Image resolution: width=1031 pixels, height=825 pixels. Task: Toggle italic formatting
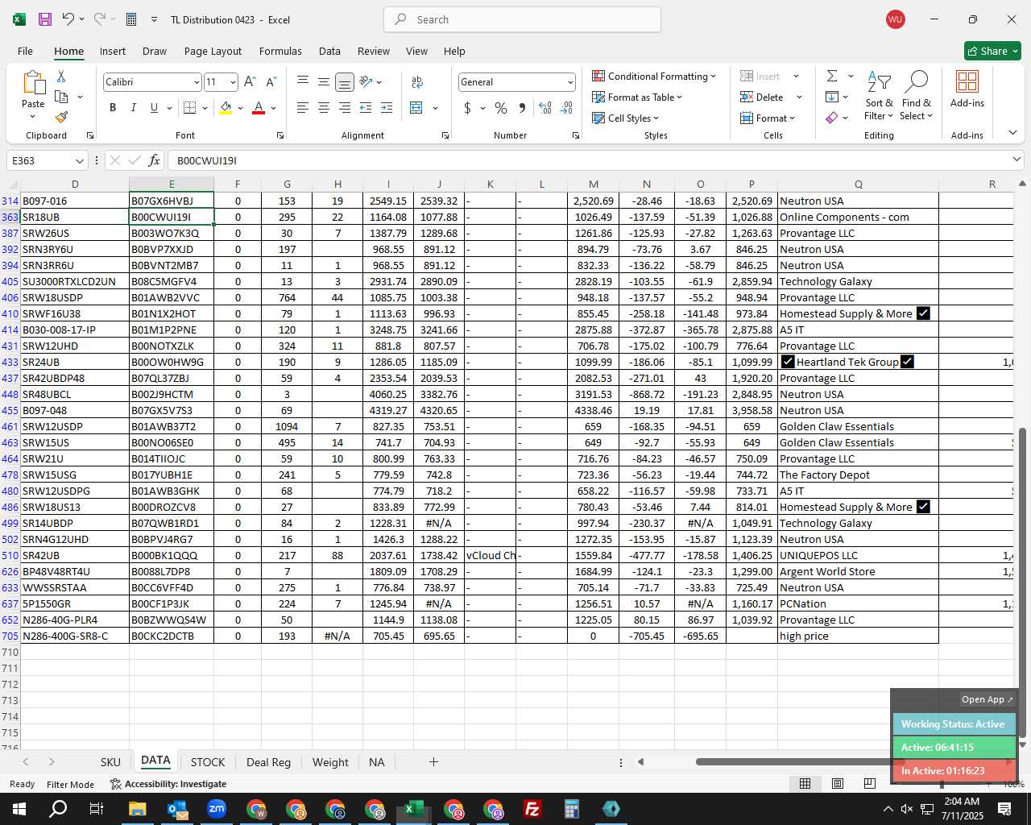[133, 107]
